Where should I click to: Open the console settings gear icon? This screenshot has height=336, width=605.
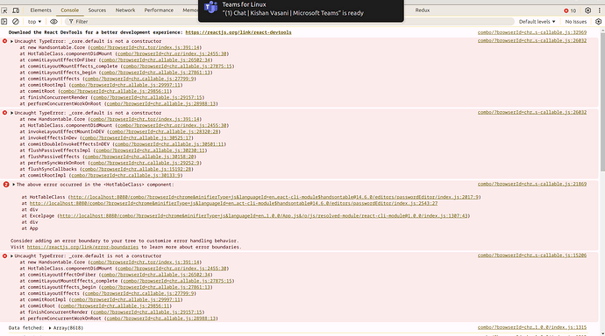coord(598,22)
